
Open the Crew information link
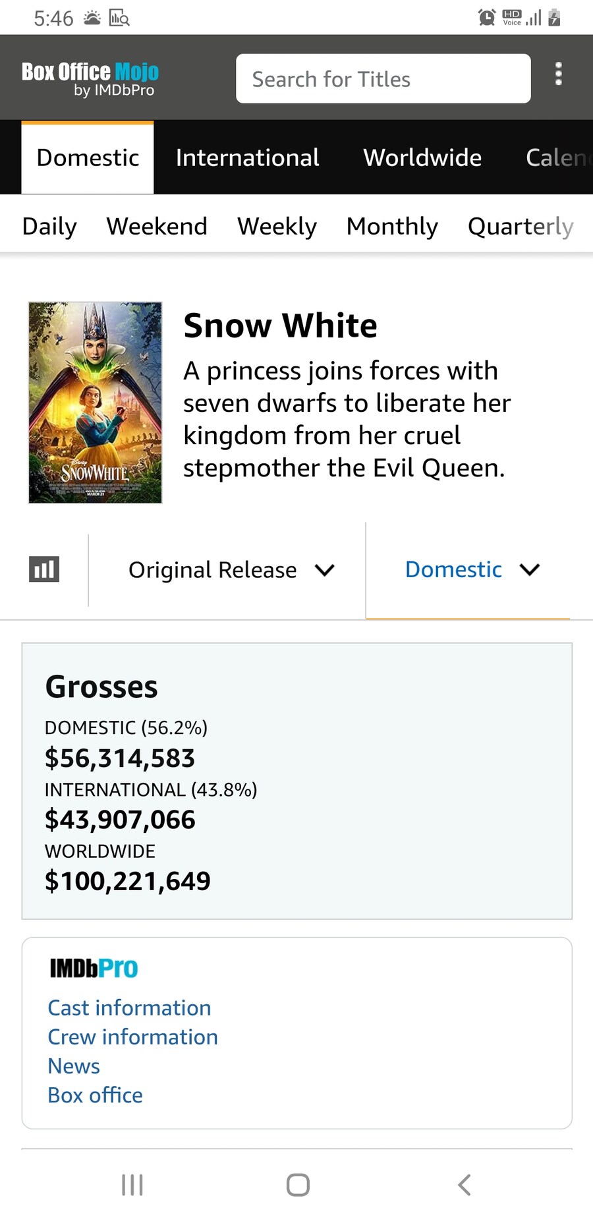(x=132, y=1036)
